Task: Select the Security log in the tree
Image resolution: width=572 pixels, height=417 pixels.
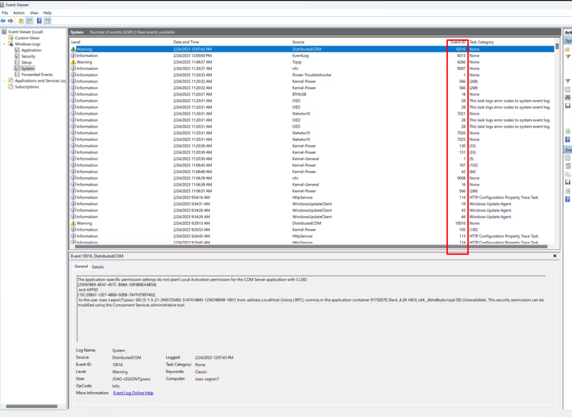Action: point(28,56)
